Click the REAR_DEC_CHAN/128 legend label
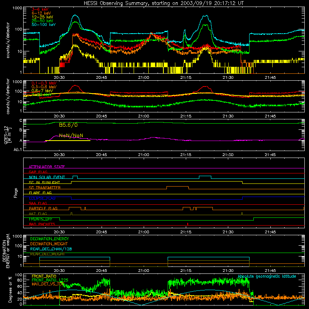 tap(51, 249)
